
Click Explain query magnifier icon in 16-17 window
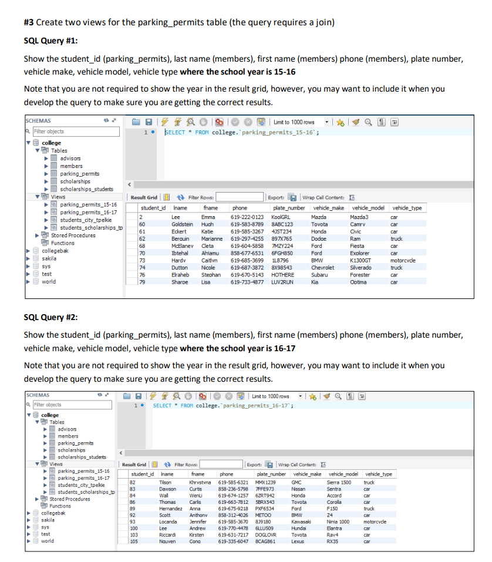click(x=177, y=396)
